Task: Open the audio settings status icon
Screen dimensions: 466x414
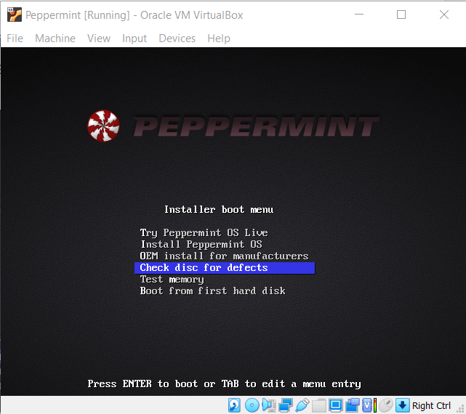Action: point(269,405)
